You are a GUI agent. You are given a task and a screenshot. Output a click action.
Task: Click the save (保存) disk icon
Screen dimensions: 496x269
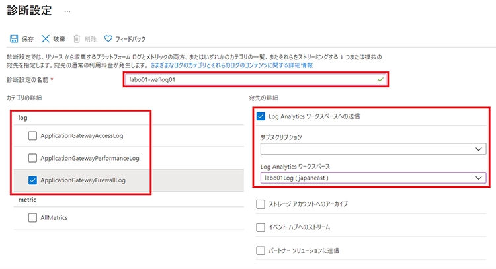(13, 39)
